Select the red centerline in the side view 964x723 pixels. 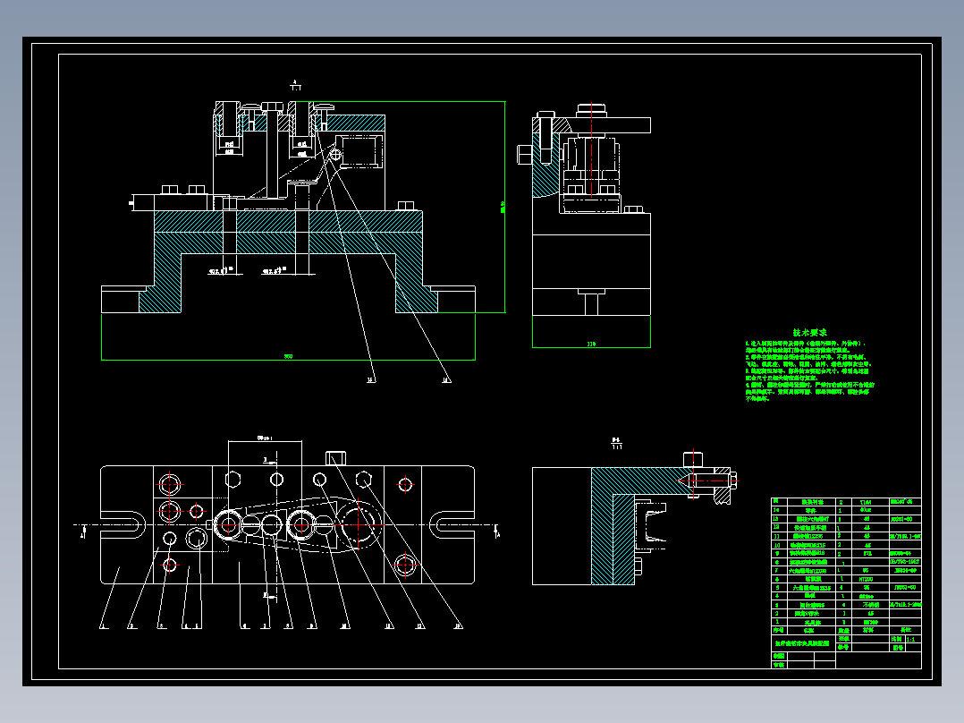point(591,150)
